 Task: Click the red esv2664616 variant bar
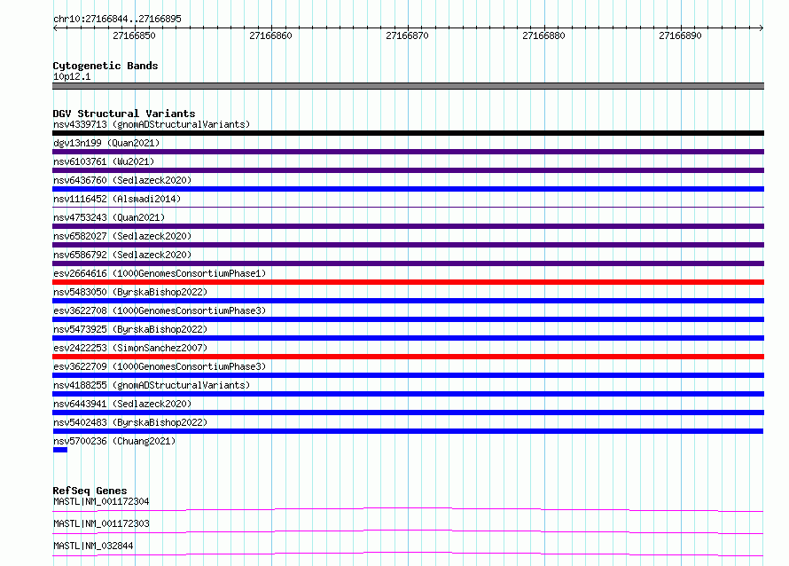coord(408,282)
